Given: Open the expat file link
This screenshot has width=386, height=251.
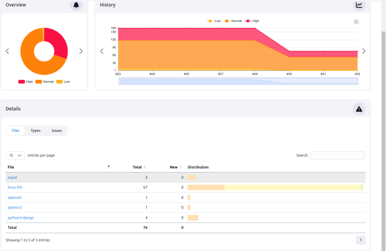Looking at the screenshot, I should click(12, 177).
